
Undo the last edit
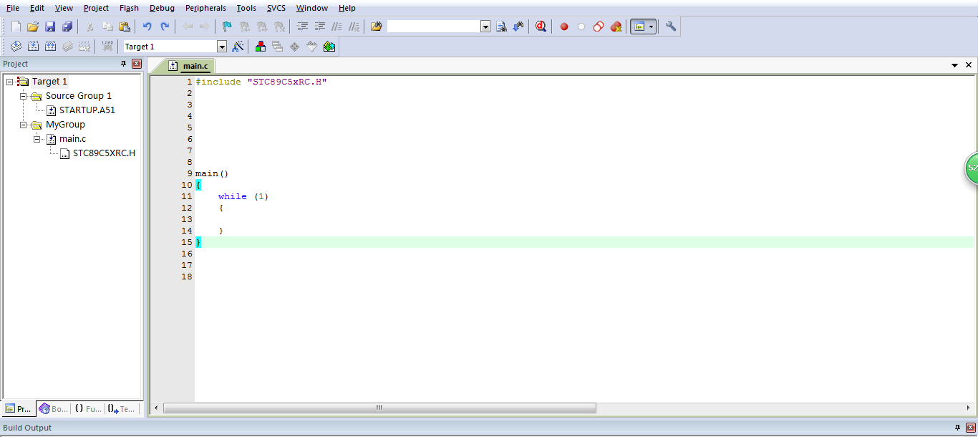tap(147, 27)
